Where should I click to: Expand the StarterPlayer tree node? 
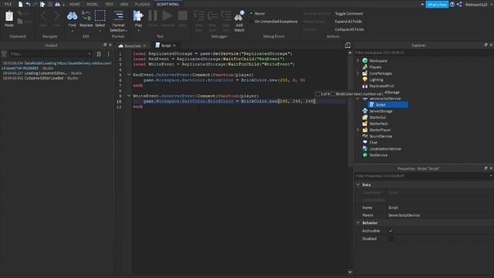click(x=357, y=130)
